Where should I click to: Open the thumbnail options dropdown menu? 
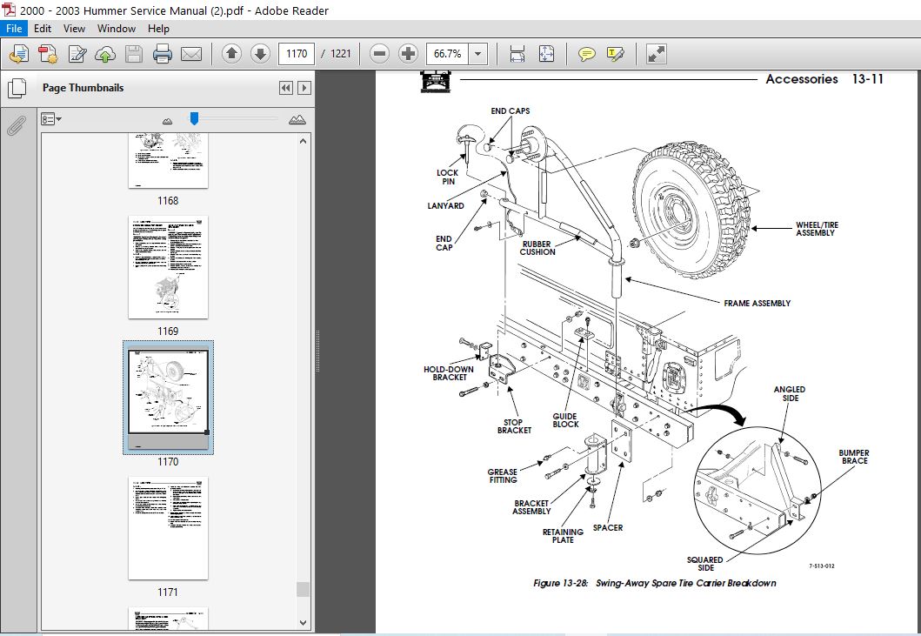51,119
